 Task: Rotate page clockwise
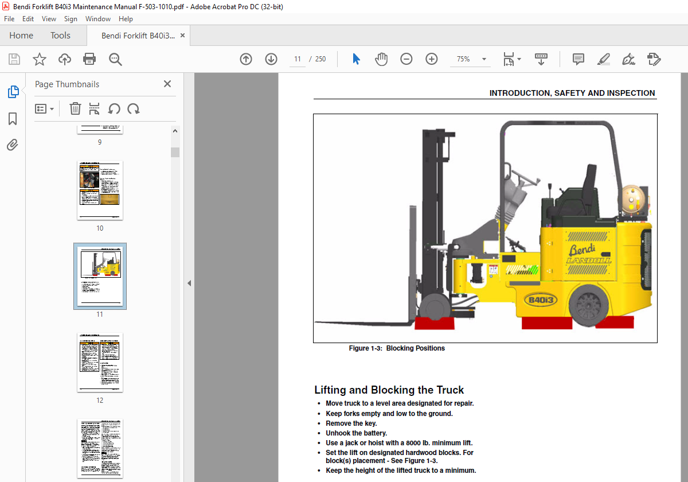pyautogui.click(x=134, y=108)
